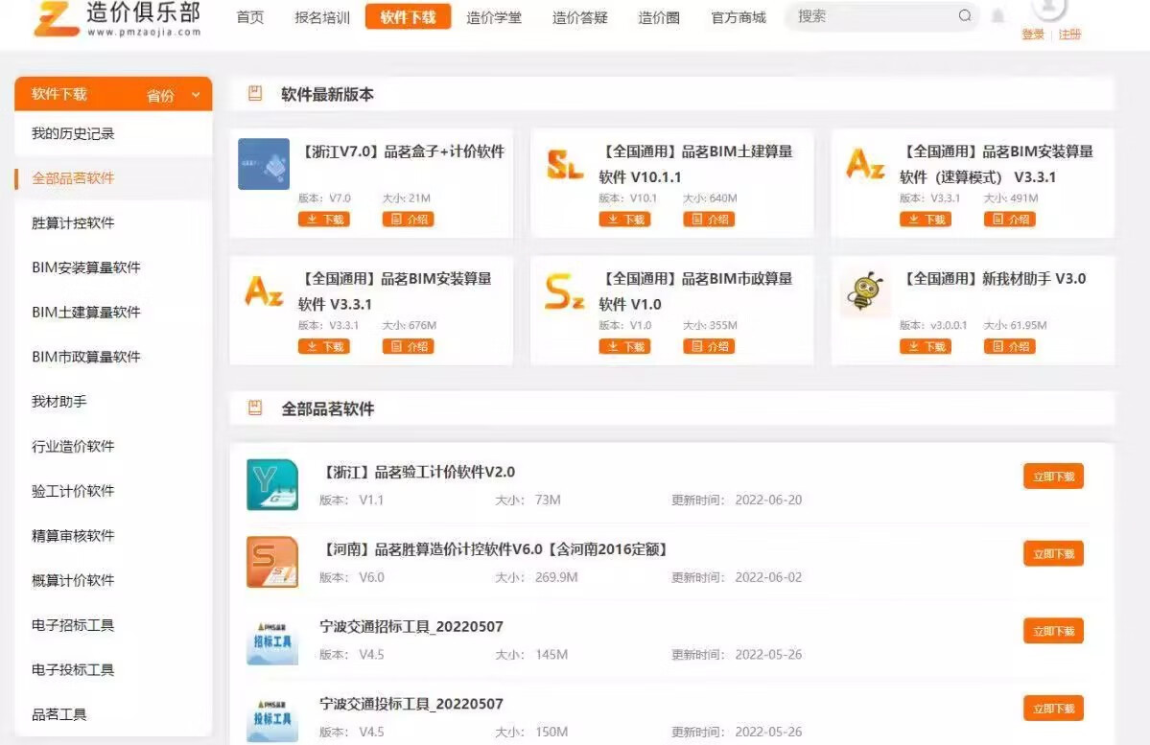1150x745 pixels.
Task: Click the user avatar icon
Action: pos(1049,8)
